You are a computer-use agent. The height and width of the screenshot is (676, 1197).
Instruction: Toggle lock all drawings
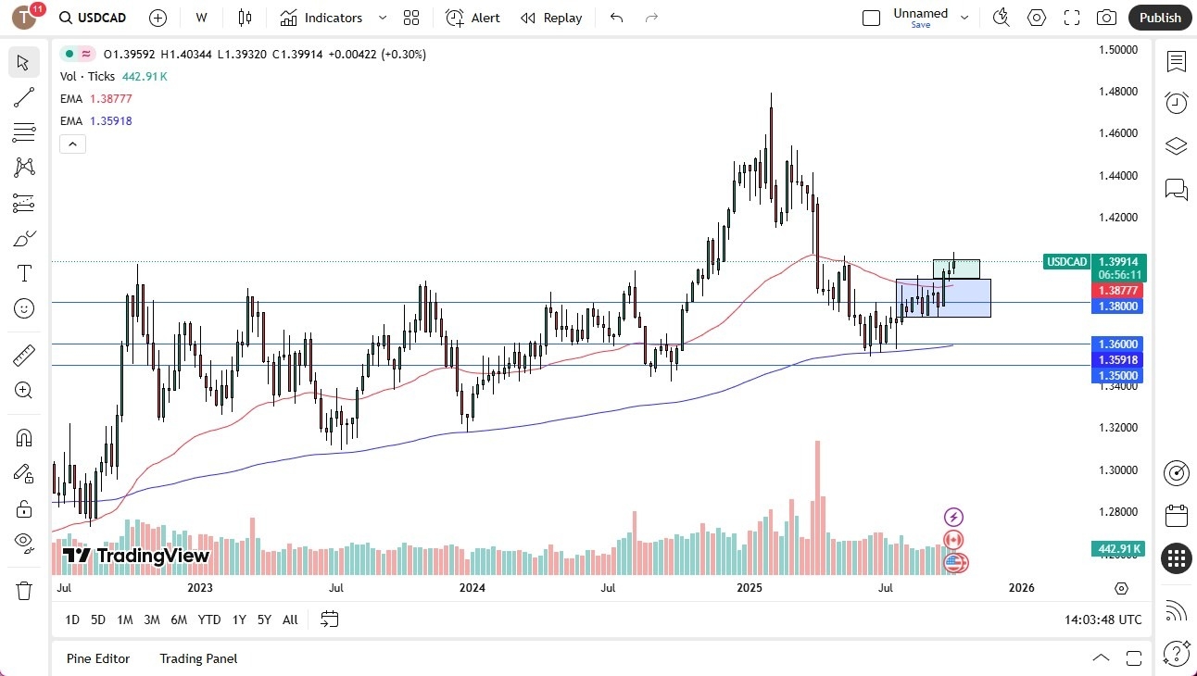[23, 508]
